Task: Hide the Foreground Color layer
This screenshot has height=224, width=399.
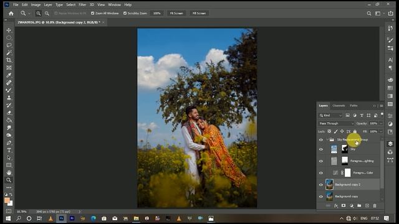Action: 321,173
